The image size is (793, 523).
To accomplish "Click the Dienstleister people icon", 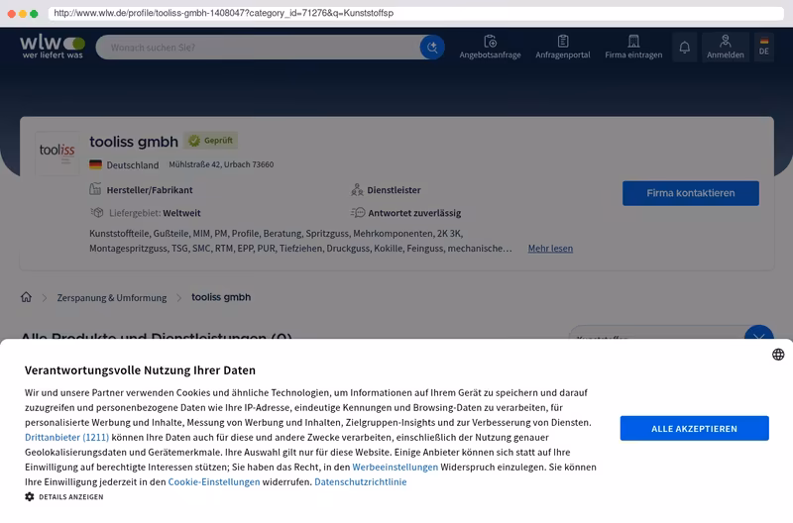I will [x=357, y=190].
